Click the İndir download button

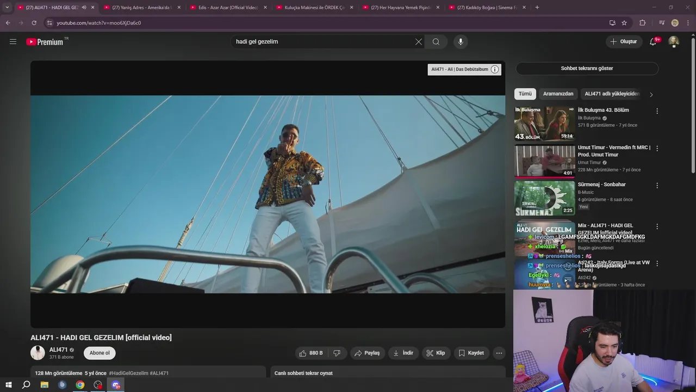pos(403,353)
